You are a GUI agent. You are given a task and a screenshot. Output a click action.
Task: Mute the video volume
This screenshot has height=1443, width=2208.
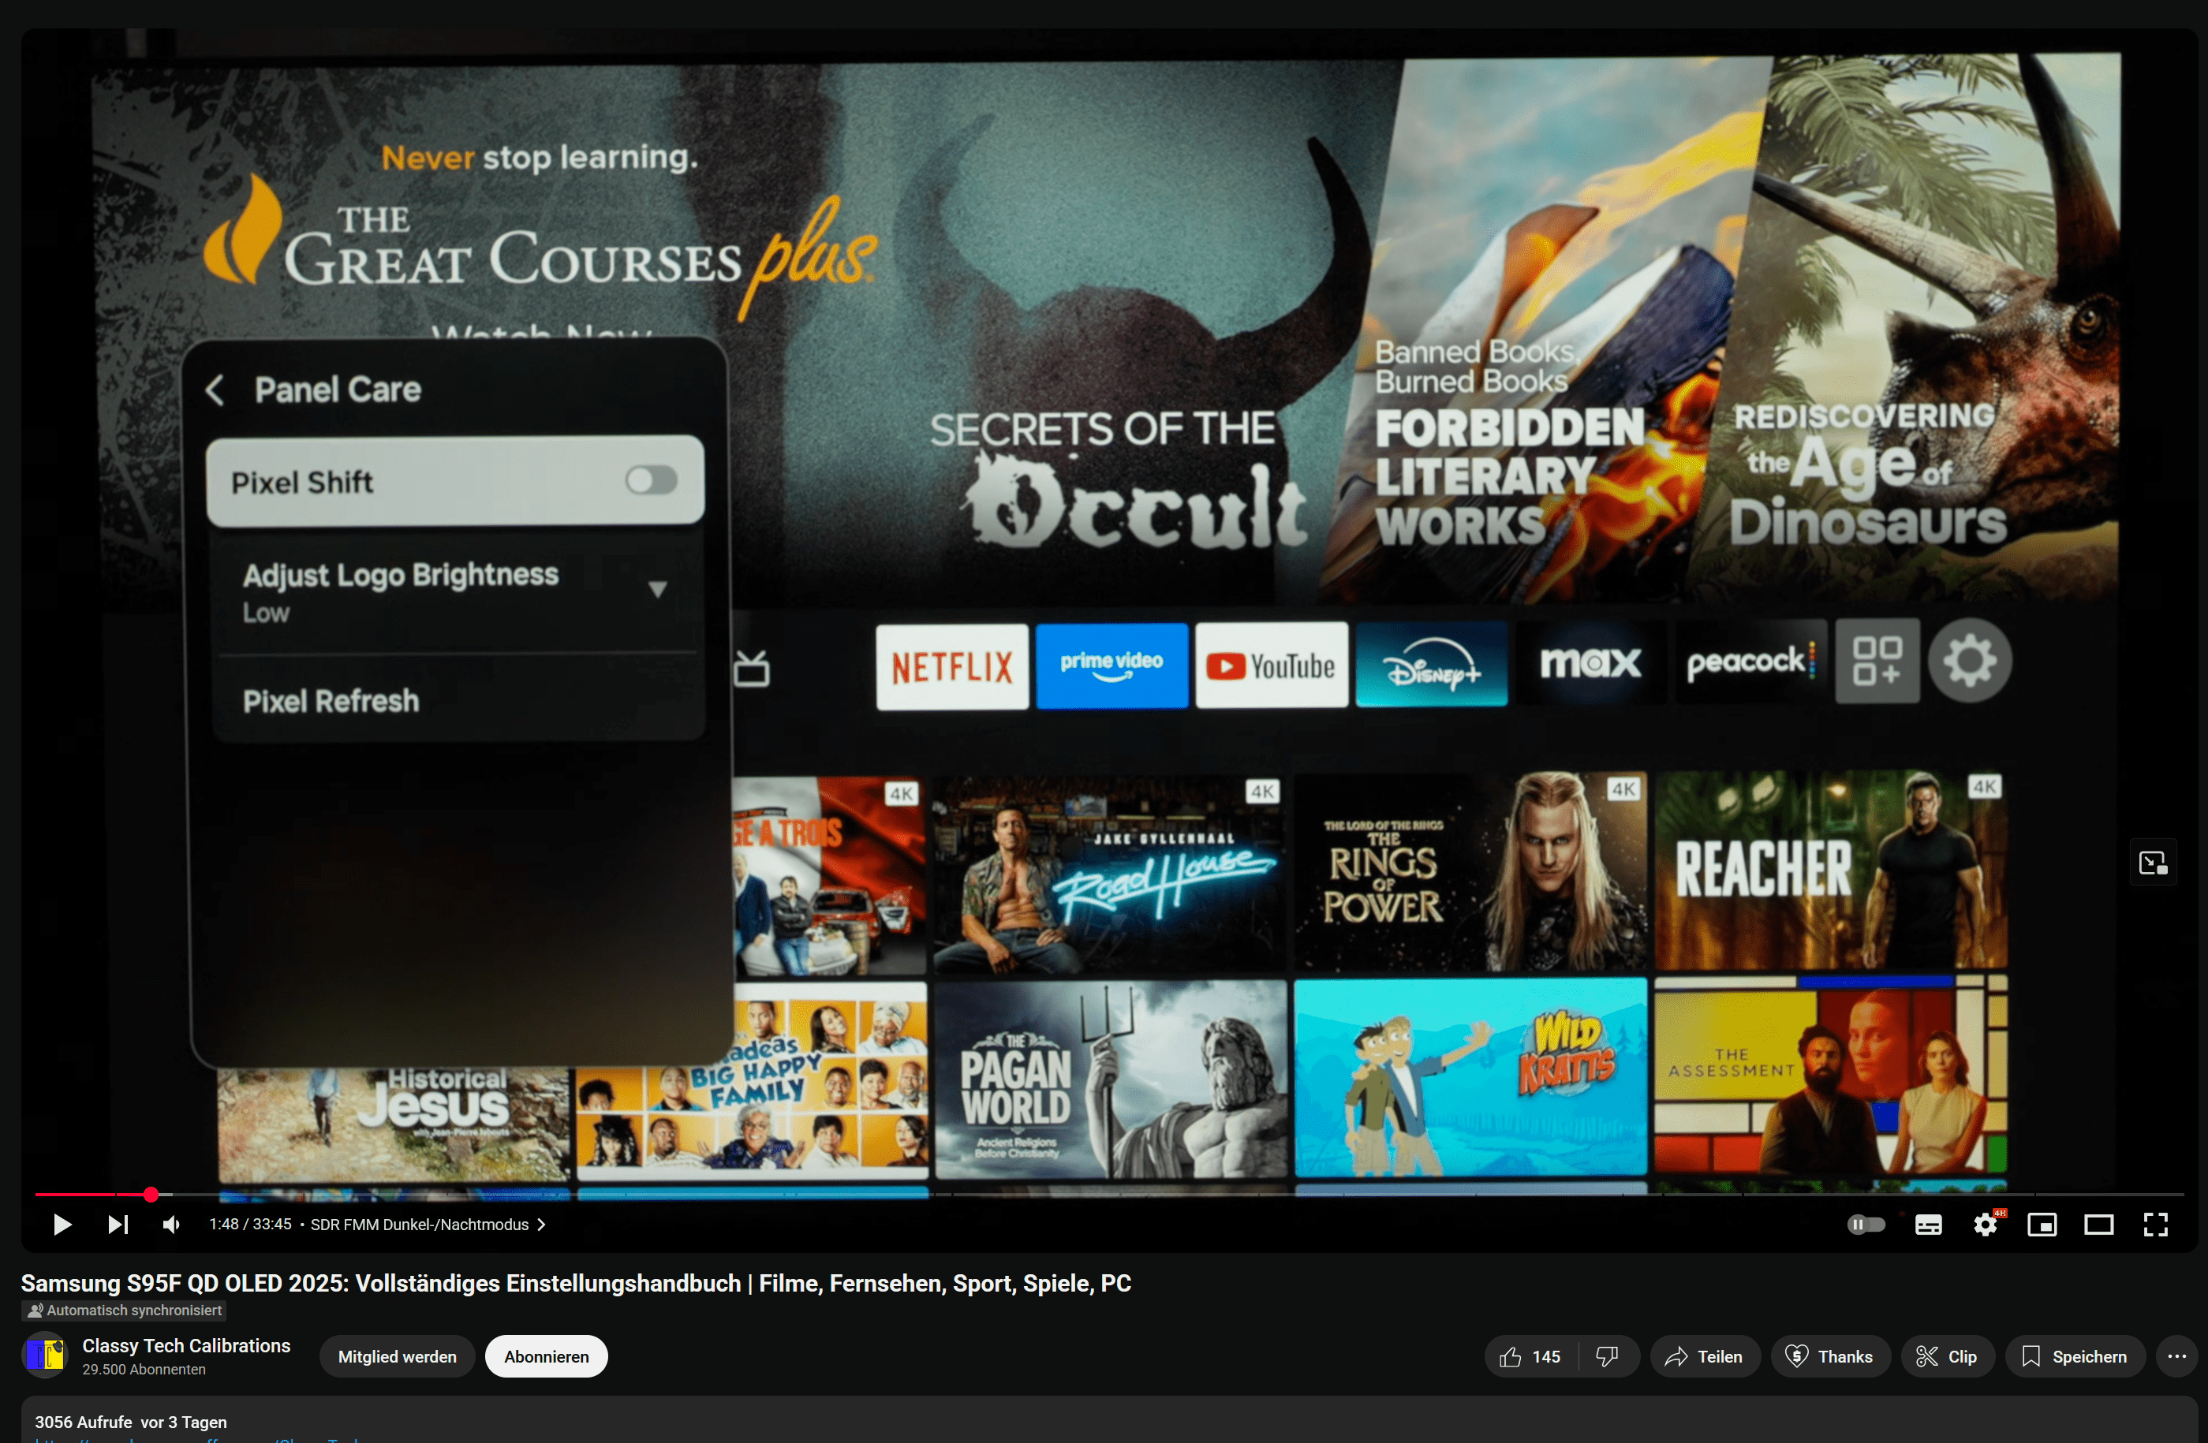(x=172, y=1225)
